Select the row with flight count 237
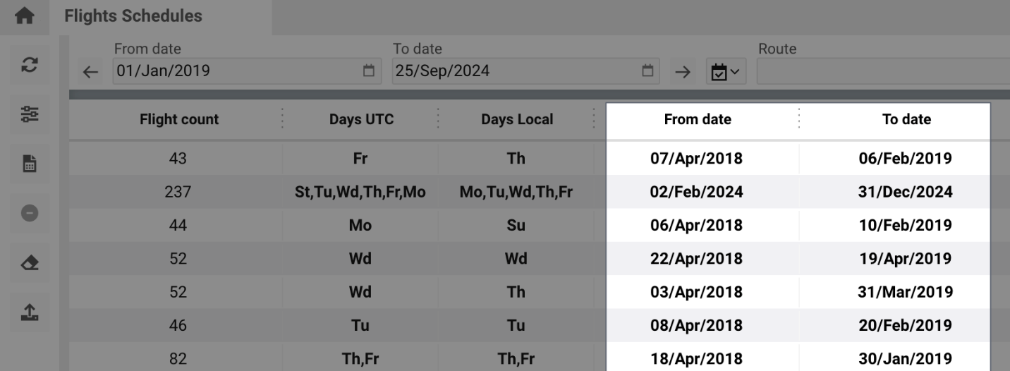Viewport: 1010px width, 371px height. [178, 192]
